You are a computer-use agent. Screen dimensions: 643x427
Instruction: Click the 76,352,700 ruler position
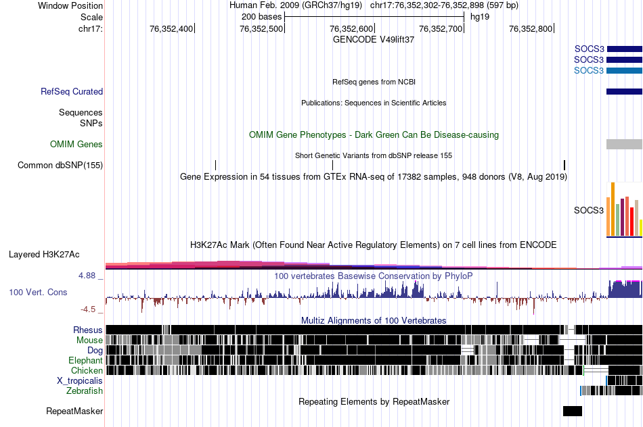[x=441, y=28]
